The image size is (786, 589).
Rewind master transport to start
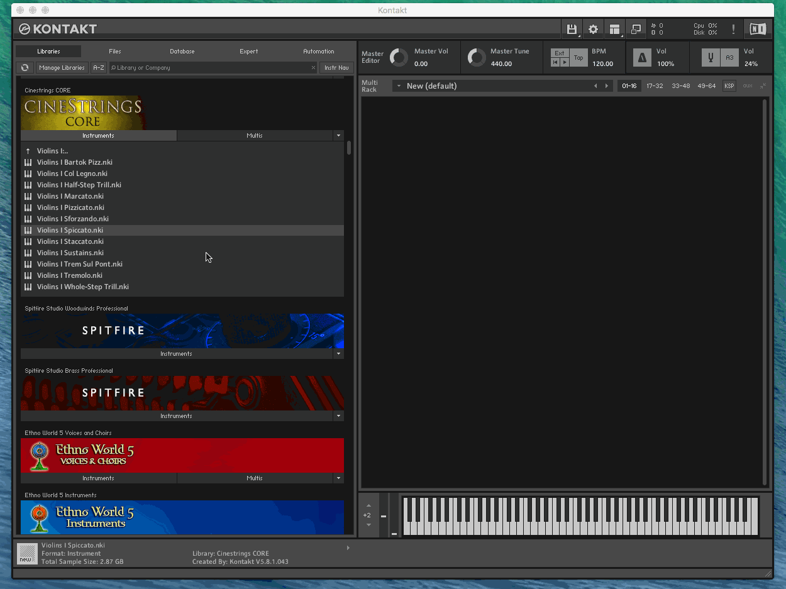(555, 62)
